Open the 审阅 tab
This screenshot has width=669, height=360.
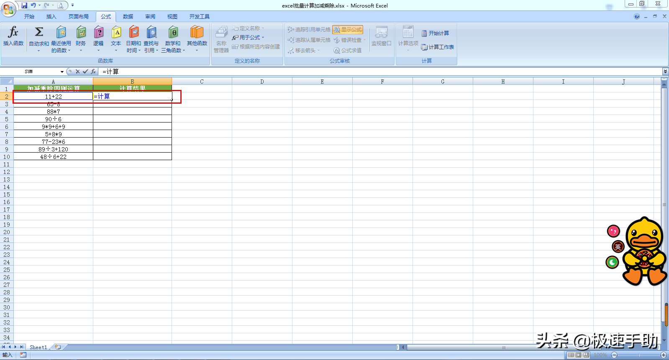[150, 17]
